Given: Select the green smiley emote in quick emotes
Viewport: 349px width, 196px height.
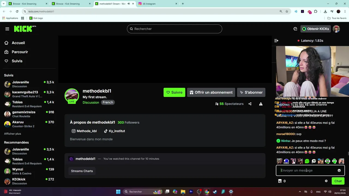Looking at the screenshot, I should point(307,161).
